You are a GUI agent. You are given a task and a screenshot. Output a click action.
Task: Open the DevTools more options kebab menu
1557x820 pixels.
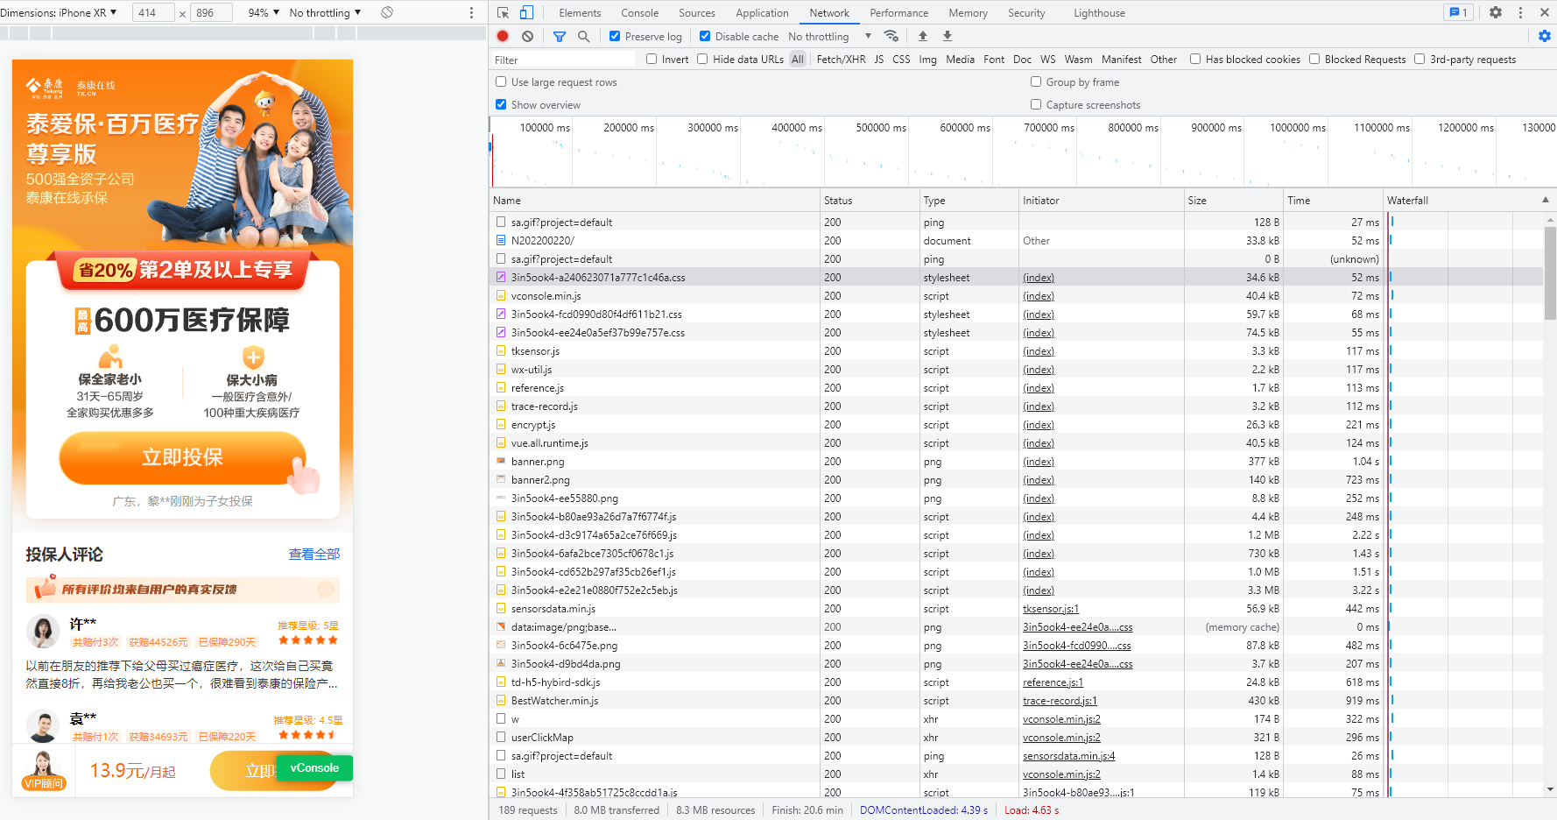tap(1520, 12)
